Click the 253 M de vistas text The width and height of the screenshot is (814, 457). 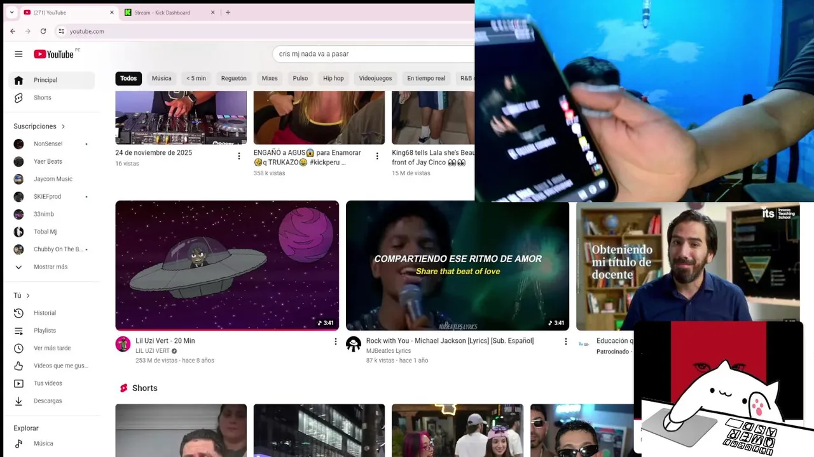(156, 361)
